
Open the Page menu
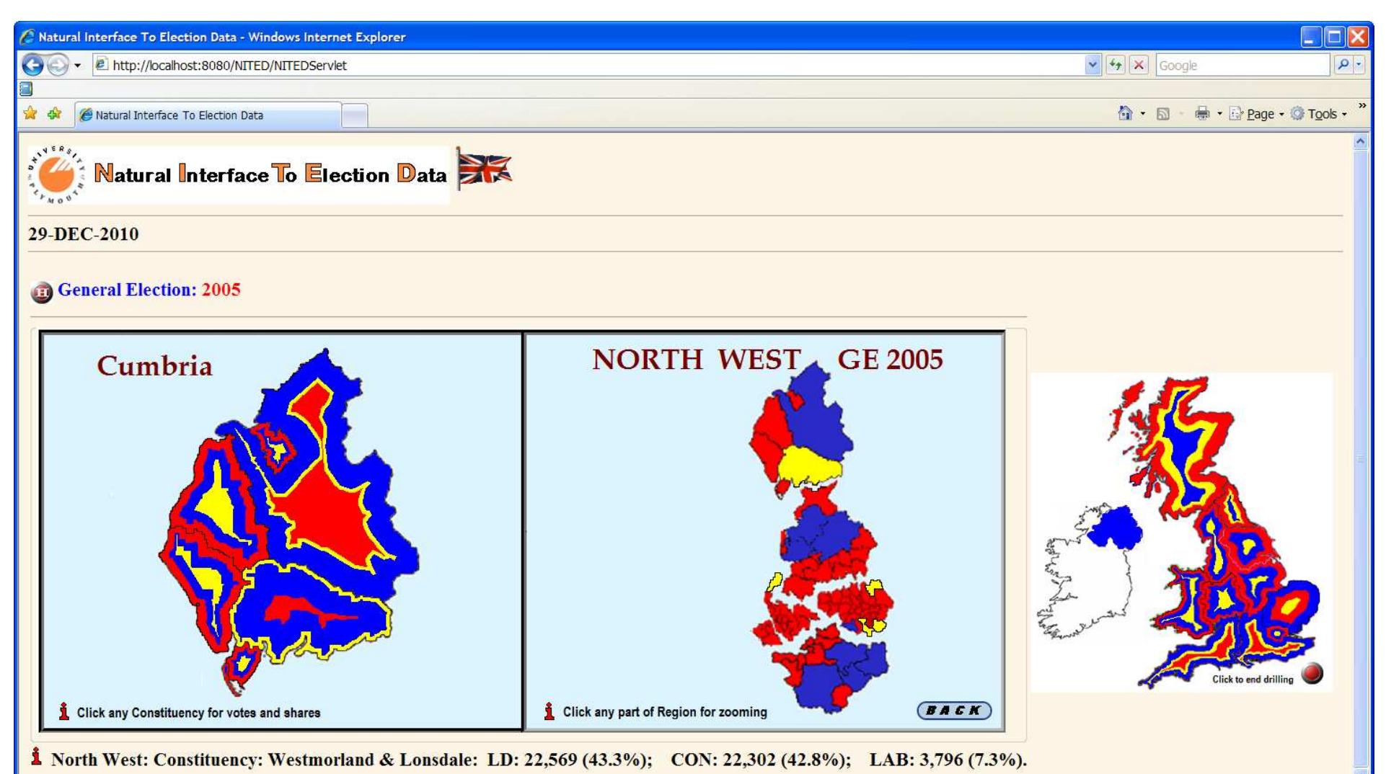click(1257, 114)
